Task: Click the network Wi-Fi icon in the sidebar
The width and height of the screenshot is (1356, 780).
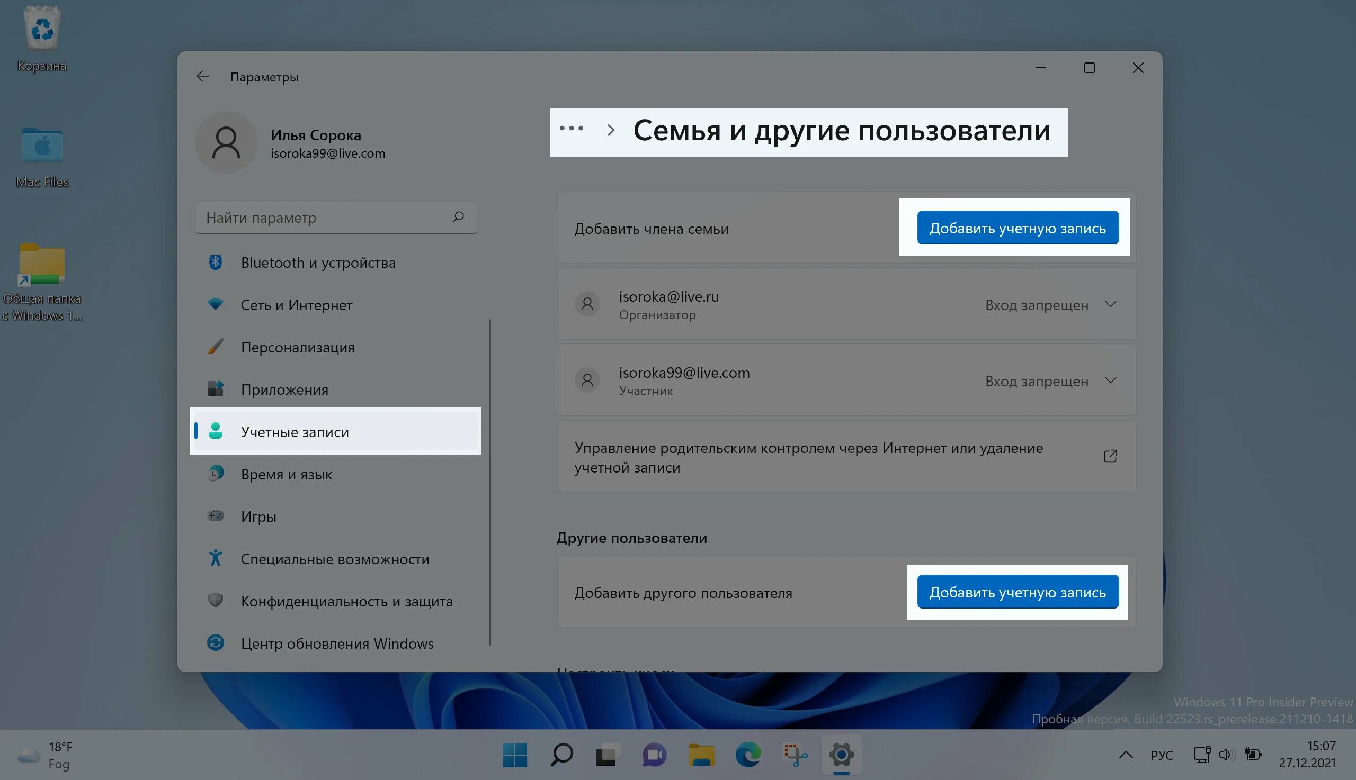Action: pos(216,304)
